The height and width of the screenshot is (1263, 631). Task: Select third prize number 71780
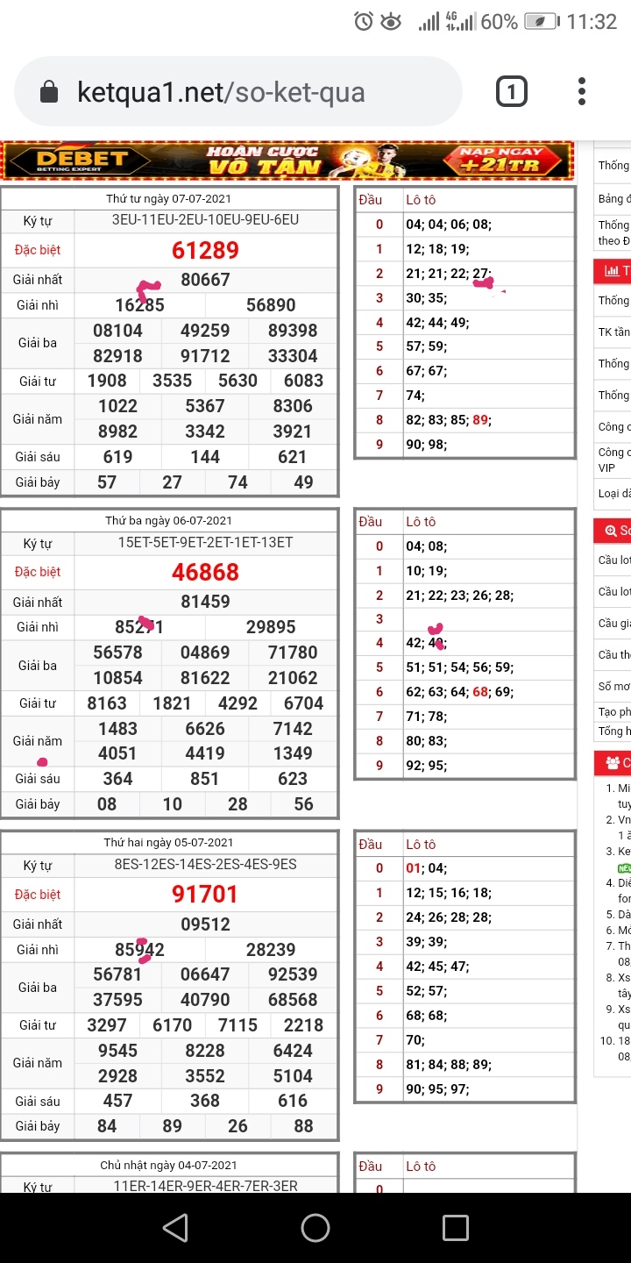click(x=293, y=653)
